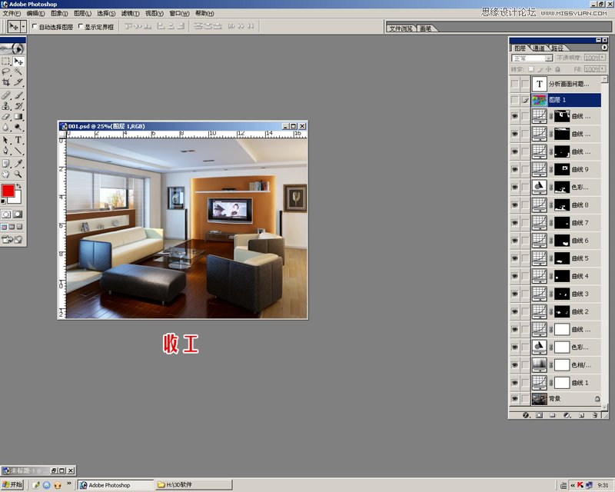This screenshot has width=615, height=492.
Task: Select the Line shape tool
Action: [x=18, y=150]
